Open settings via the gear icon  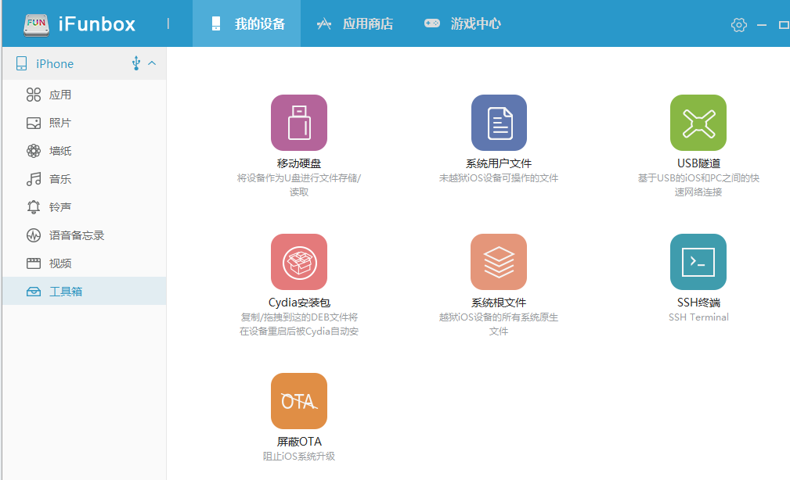click(x=738, y=25)
